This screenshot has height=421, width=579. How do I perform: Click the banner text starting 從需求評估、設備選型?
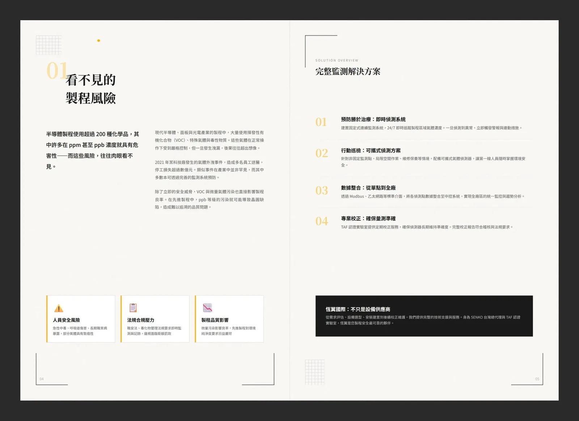[x=423, y=320]
